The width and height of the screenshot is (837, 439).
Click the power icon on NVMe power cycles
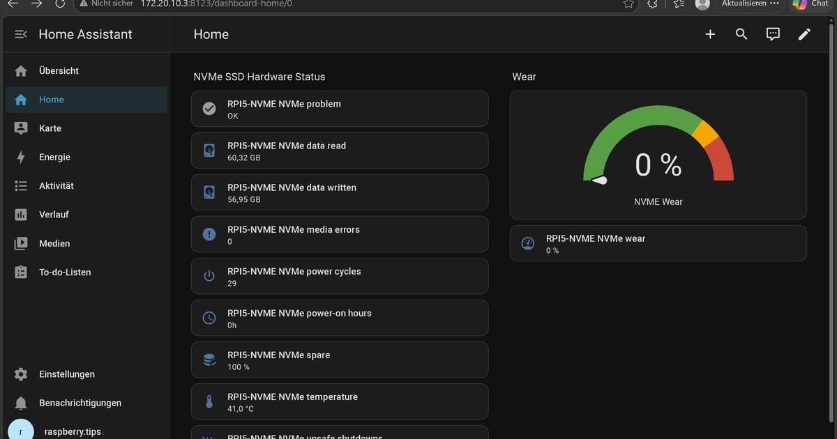pos(209,276)
